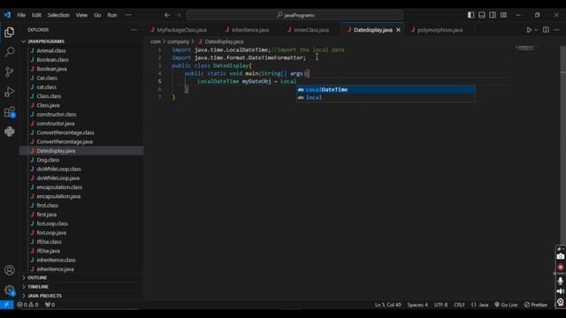Click the Spaces: 4 indentation status
566x318 pixels.
417,305
